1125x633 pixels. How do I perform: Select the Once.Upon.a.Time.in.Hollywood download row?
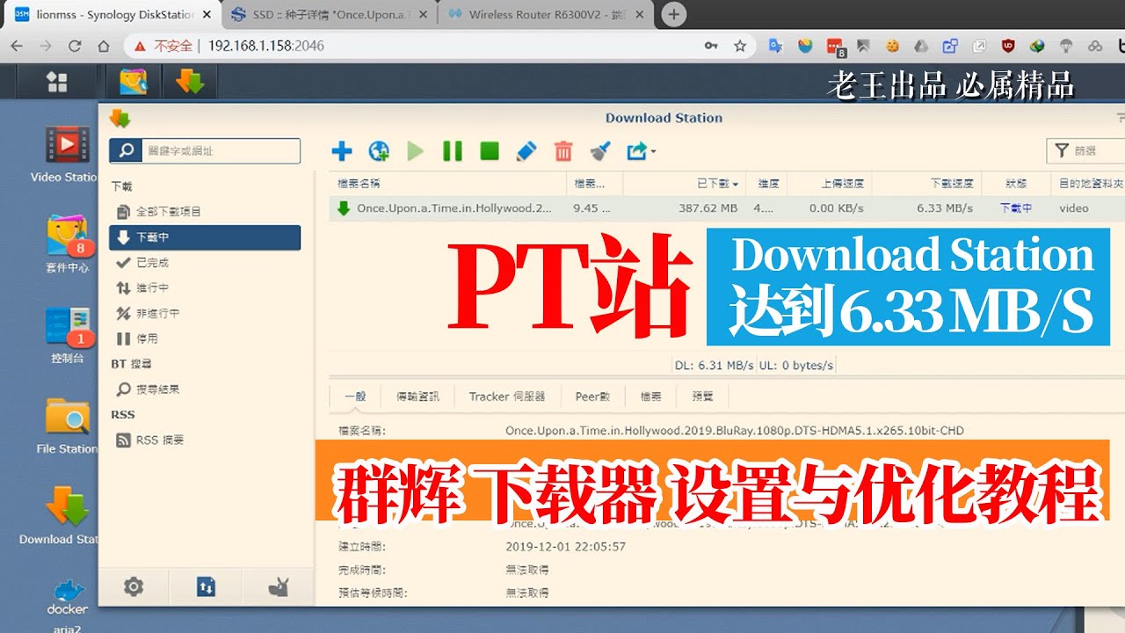[x=727, y=208]
